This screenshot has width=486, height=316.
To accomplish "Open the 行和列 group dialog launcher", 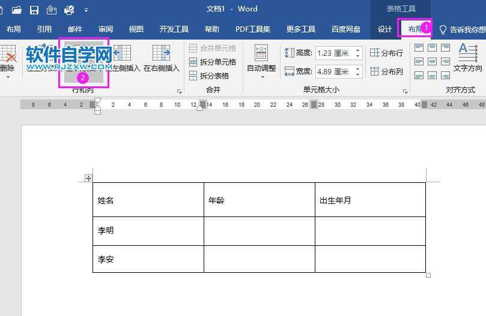I will coord(179,91).
